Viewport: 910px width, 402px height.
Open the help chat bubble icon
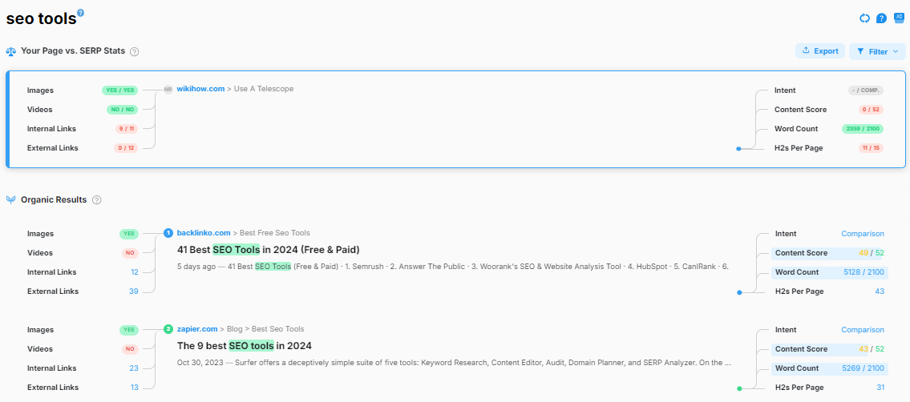(x=881, y=18)
